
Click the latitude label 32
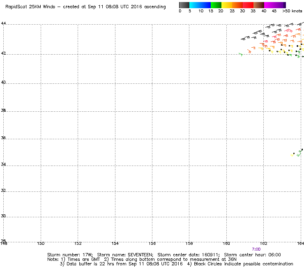point(3,191)
